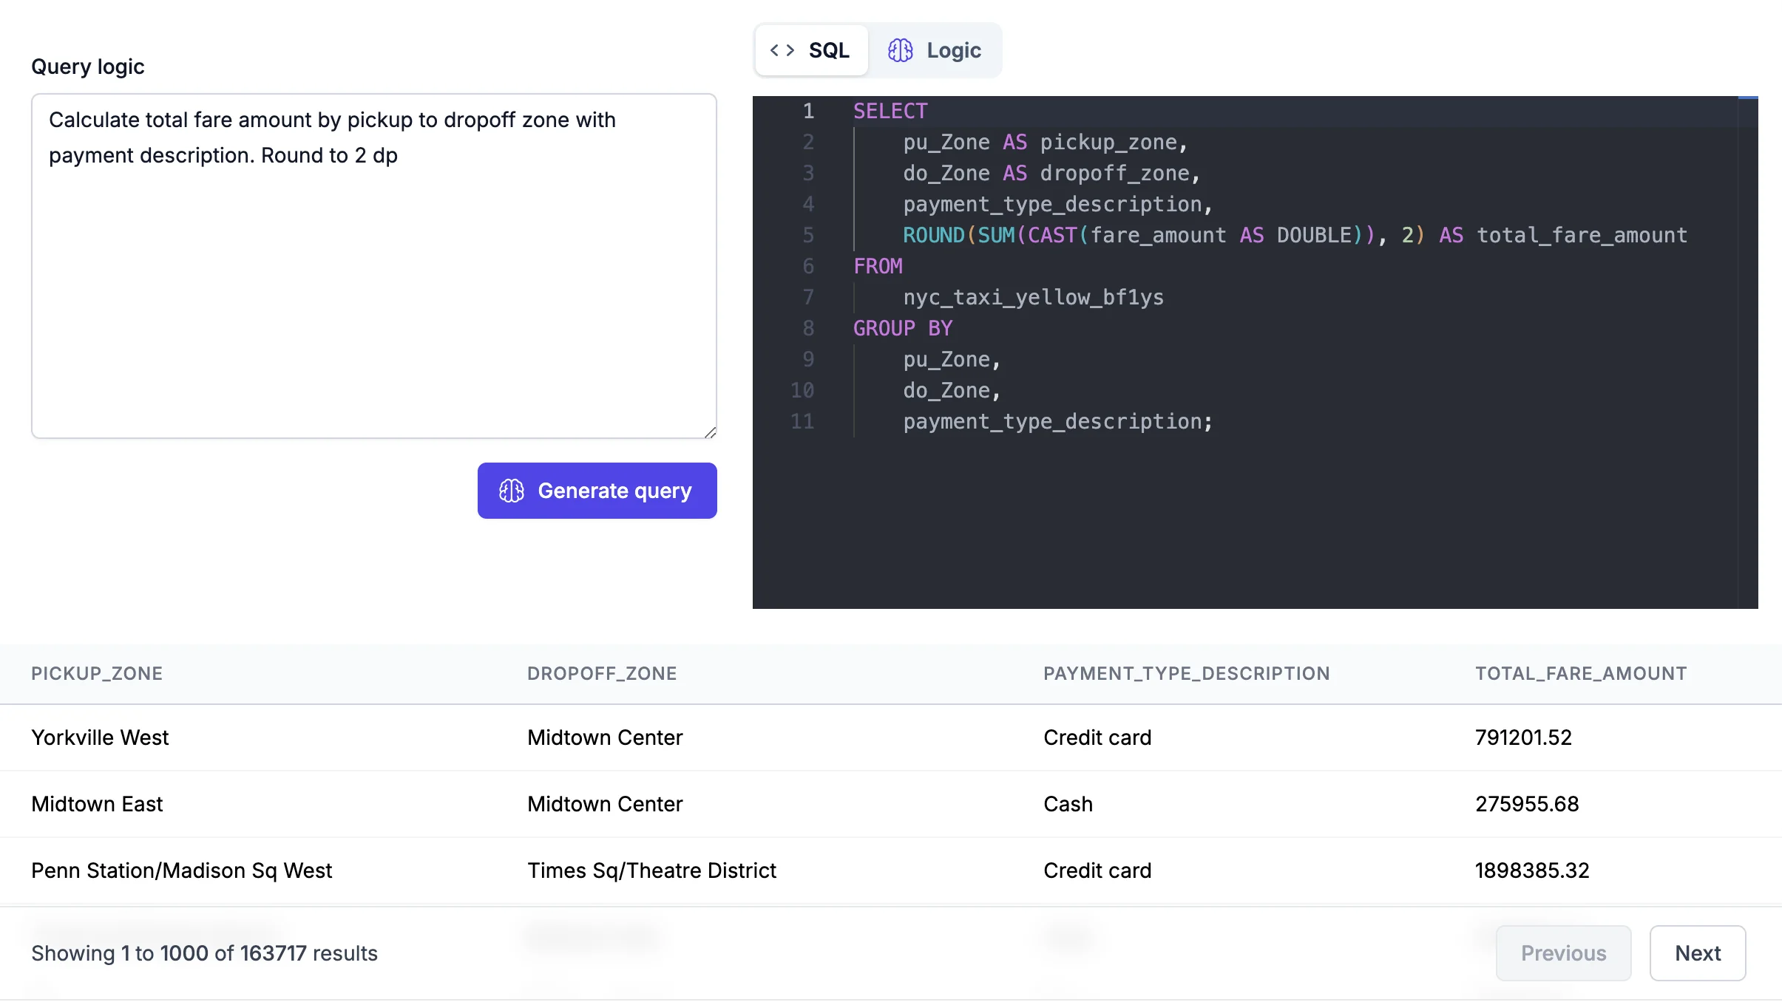Click the DROPOFF_ZONE column header
Screen dimensions: 1782x1002
(601, 673)
